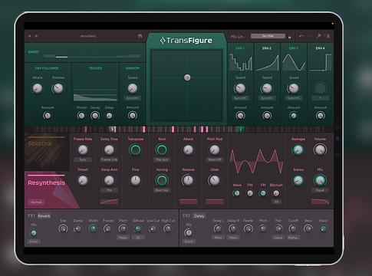The height and width of the screenshot is (276, 372).
Task: Open the Freeze Link dropdown under Delay Time
Action: (109, 159)
